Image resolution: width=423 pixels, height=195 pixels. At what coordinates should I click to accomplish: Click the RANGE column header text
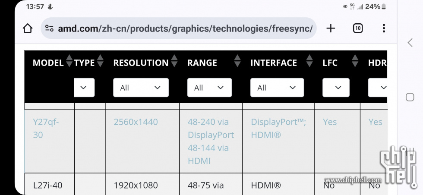click(202, 63)
